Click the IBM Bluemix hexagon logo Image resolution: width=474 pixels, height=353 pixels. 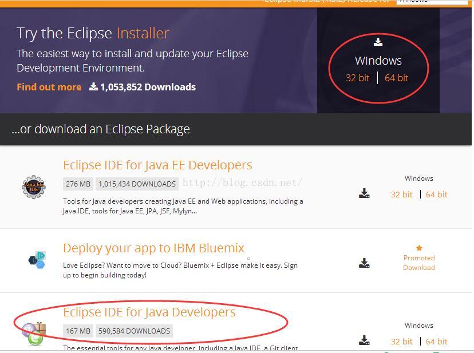(37, 260)
